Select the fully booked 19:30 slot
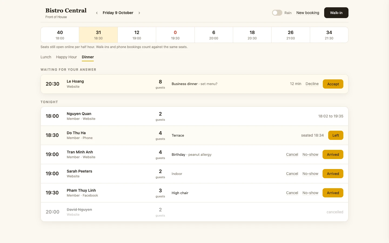Image resolution: width=389 pixels, height=243 pixels. coord(175,35)
